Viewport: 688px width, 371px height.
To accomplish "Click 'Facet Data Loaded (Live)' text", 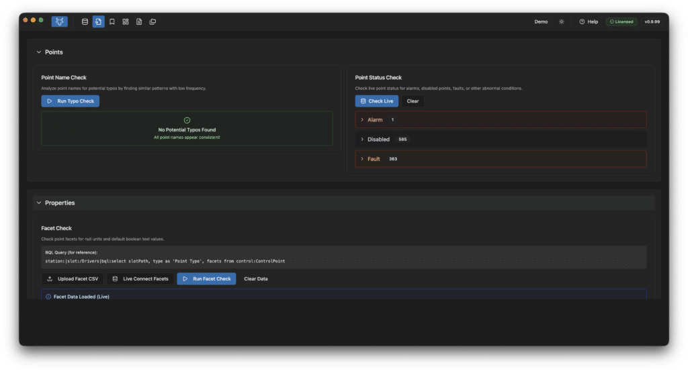I will 81,297.
